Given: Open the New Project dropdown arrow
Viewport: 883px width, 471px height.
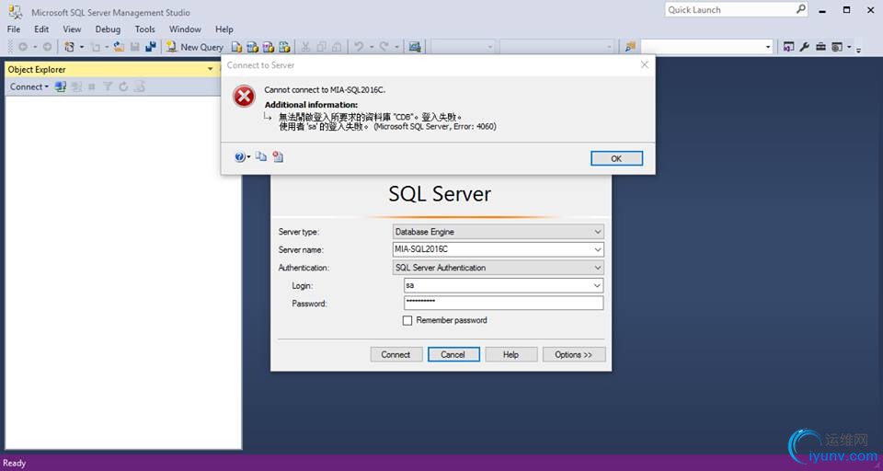Looking at the screenshot, I should click(x=82, y=47).
